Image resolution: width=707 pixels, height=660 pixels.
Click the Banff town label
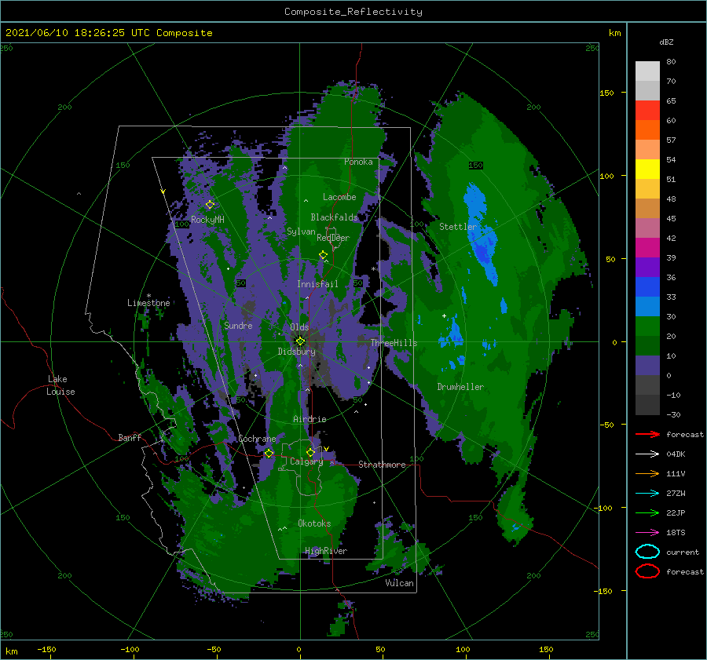click(130, 437)
